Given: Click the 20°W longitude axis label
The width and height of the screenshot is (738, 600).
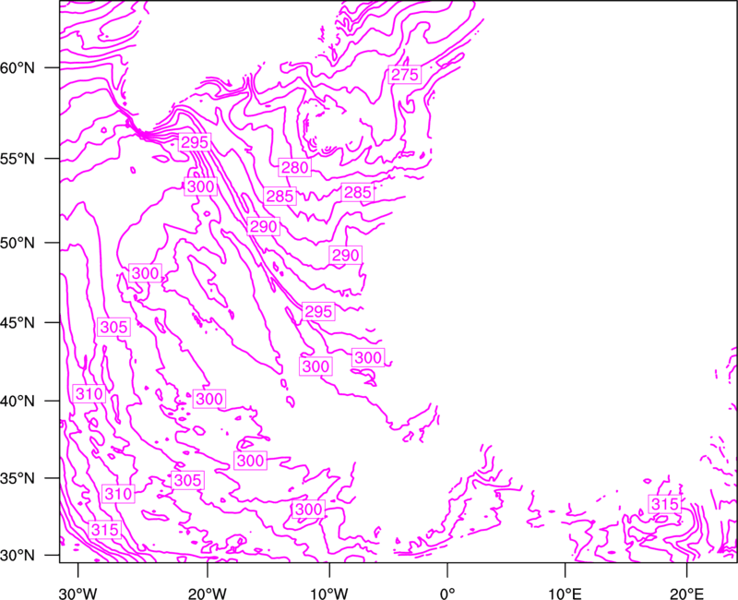Looking at the screenshot, I should 208,593.
